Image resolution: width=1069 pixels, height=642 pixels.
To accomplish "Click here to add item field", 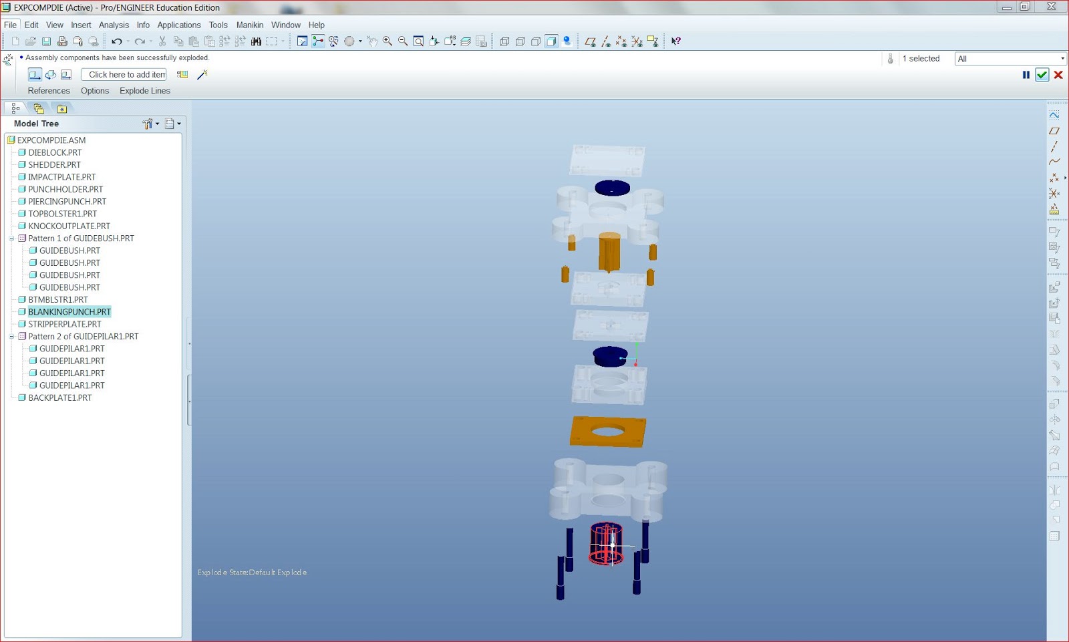I will [124, 74].
